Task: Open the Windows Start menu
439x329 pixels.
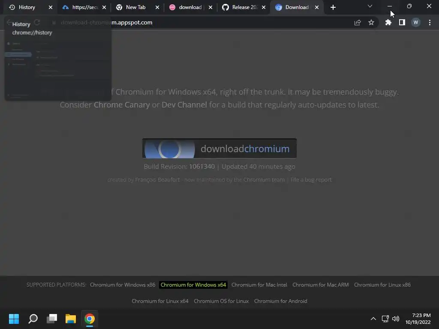Action: tap(14, 319)
